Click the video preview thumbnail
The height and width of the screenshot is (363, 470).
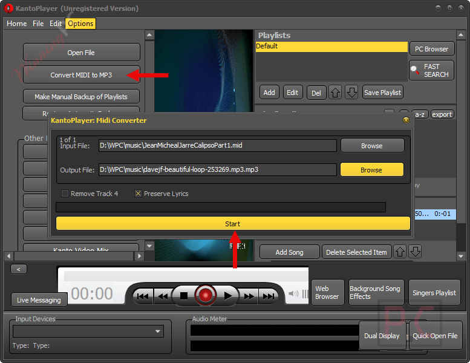(204, 71)
